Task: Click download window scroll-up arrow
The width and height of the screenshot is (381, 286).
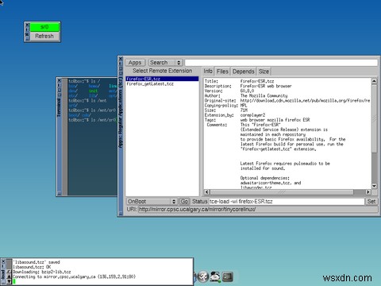Action: click(10, 276)
